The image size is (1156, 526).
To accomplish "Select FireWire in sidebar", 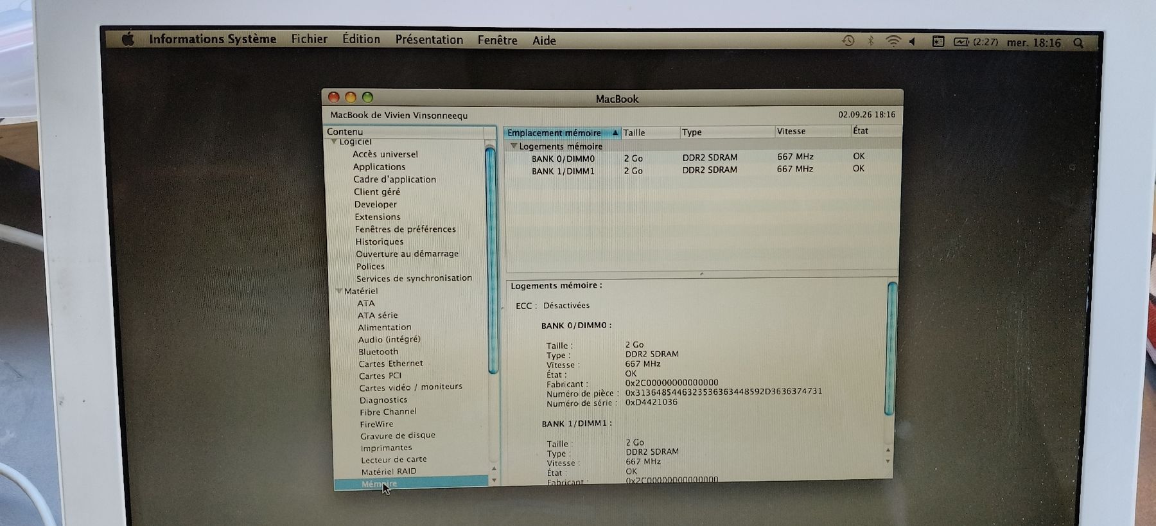I will pos(376,424).
